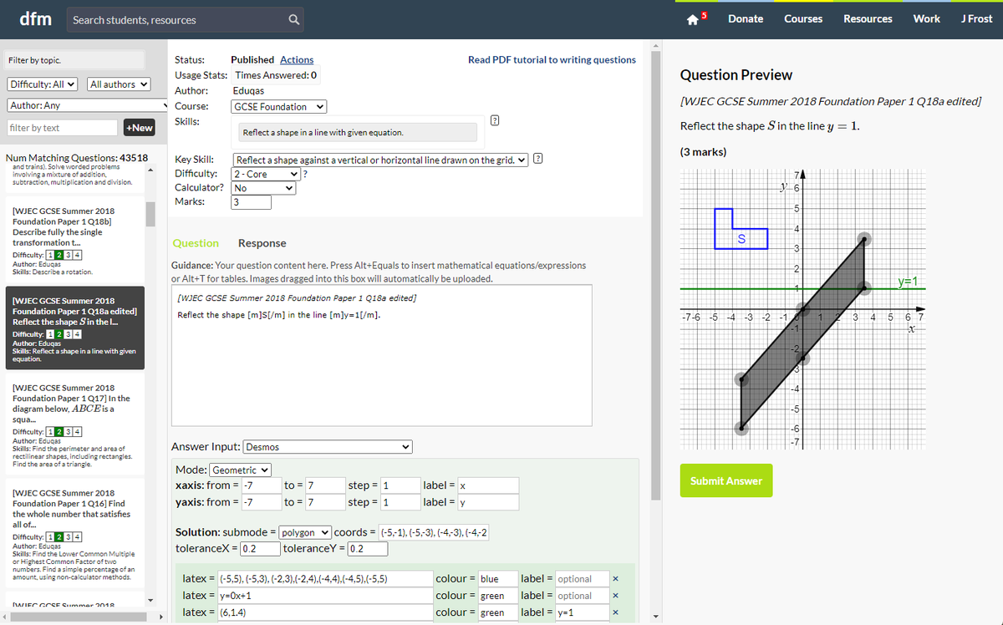Remove the y=0x+1 latex row
1003x625 pixels.
point(615,596)
